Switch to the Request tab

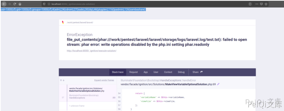point(133,72)
